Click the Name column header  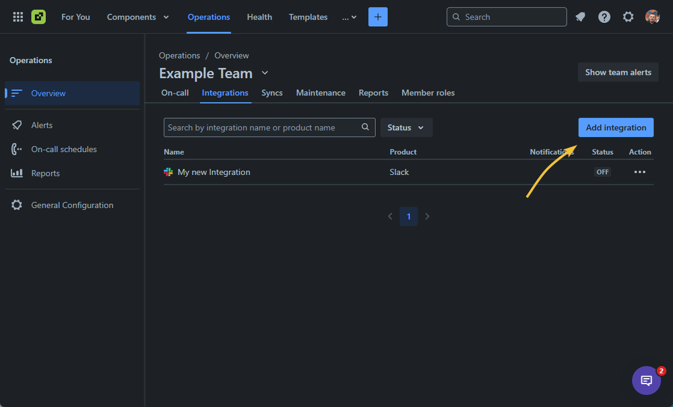(x=174, y=152)
